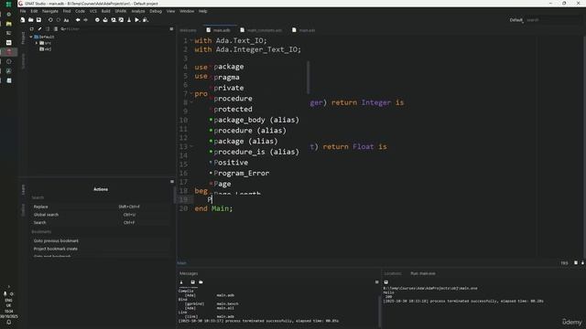Image resolution: width=586 pixels, height=329 pixels.
Task: Collapse code fold arrow on line 1
Action: pos(191,40)
